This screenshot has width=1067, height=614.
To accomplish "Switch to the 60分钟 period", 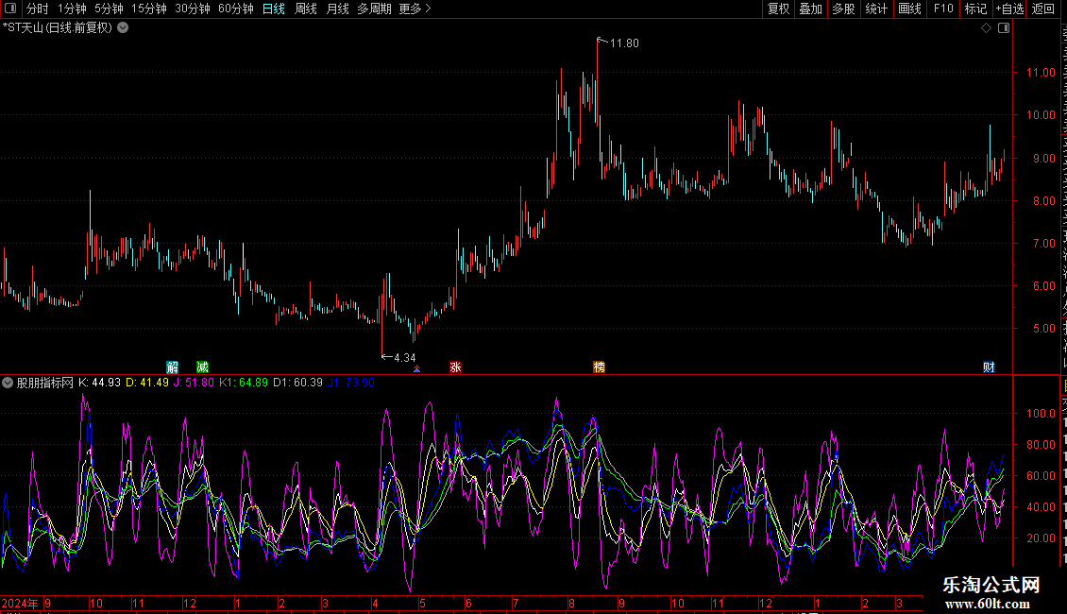I will tap(236, 9).
